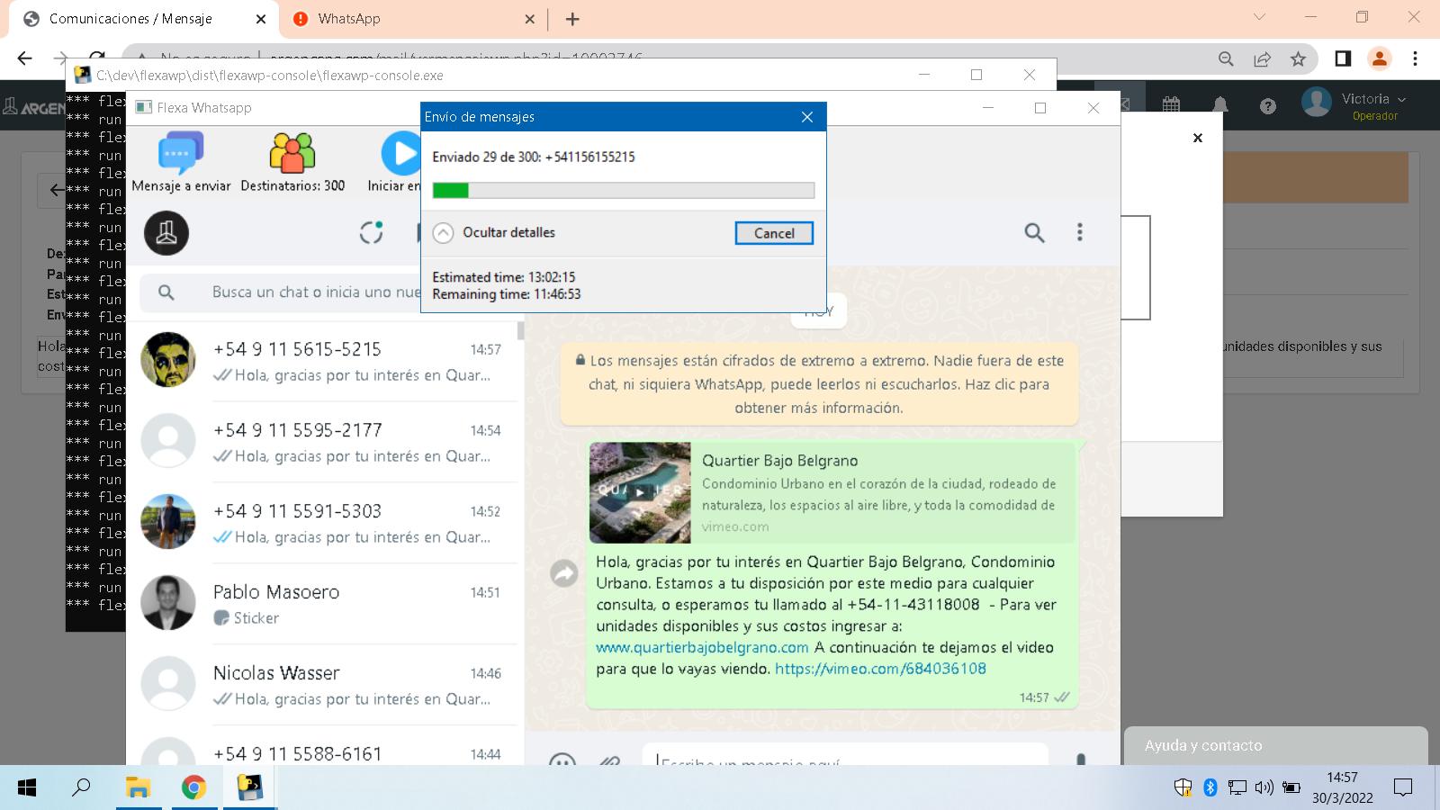Click the message sending progress bar
The image size is (1440, 810).
click(x=624, y=190)
